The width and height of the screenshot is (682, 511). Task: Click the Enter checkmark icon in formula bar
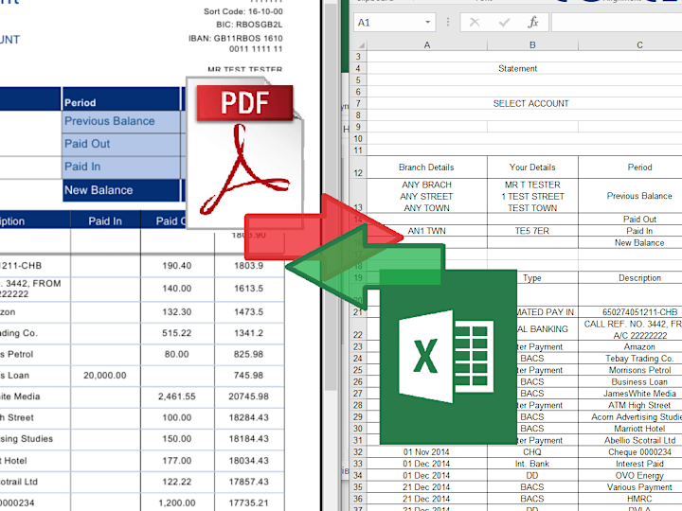(x=504, y=23)
